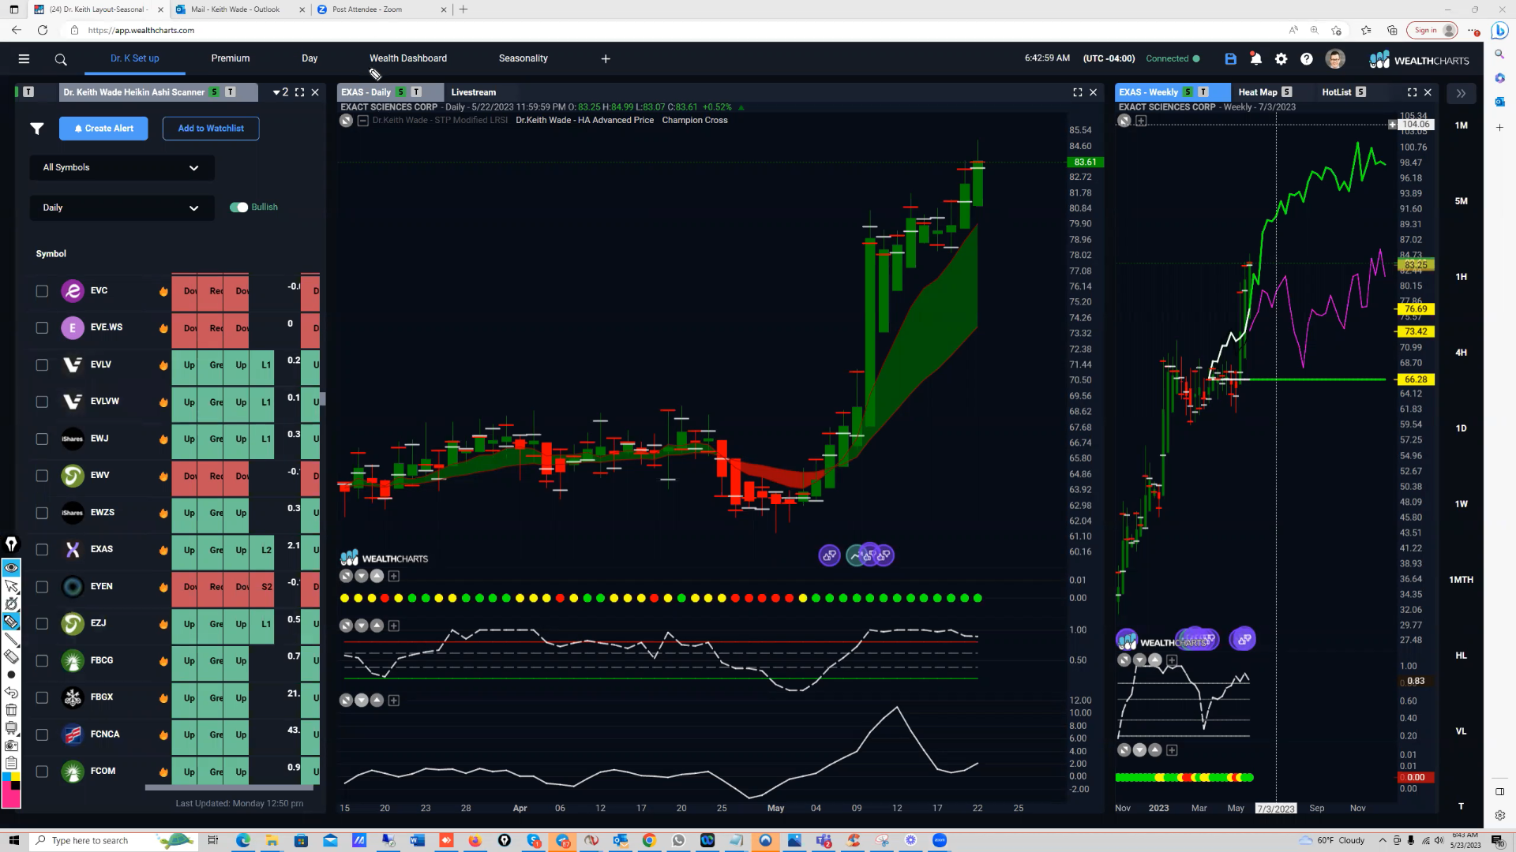Click the trash clear-all icon in drawing toolbar

pos(11,710)
